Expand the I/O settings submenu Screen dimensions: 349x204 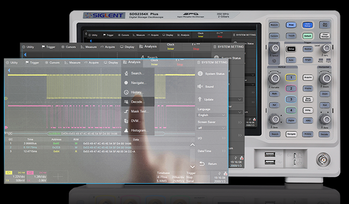coord(212,138)
